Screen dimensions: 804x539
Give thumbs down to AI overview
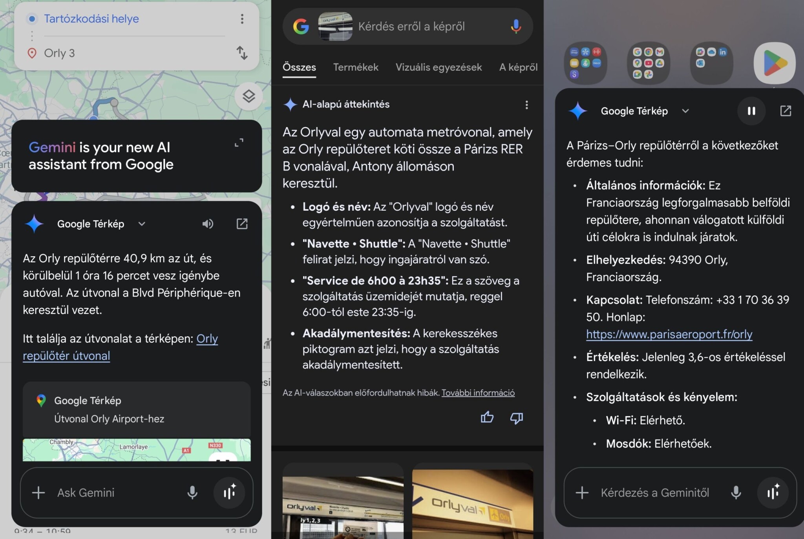point(516,418)
